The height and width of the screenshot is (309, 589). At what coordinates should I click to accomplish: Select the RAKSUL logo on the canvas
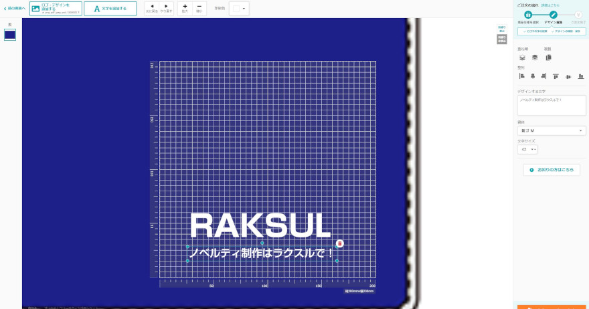260,225
